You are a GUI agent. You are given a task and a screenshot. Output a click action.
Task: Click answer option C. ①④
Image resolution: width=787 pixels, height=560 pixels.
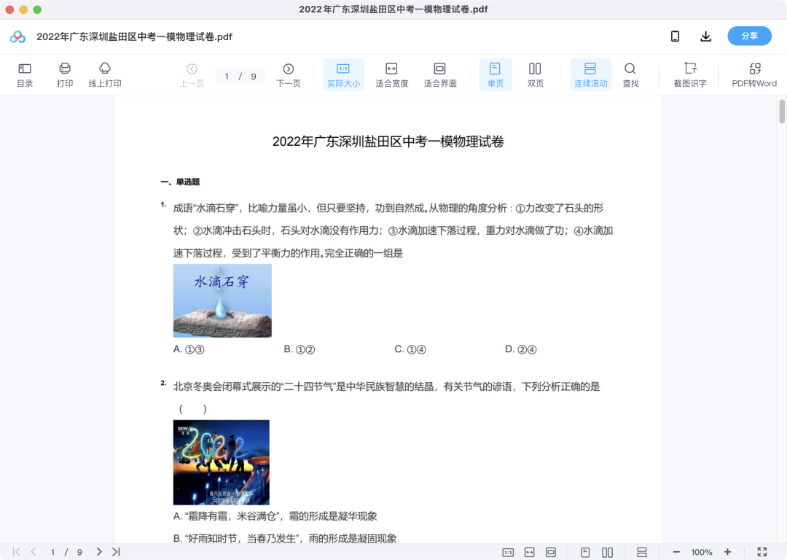(410, 349)
